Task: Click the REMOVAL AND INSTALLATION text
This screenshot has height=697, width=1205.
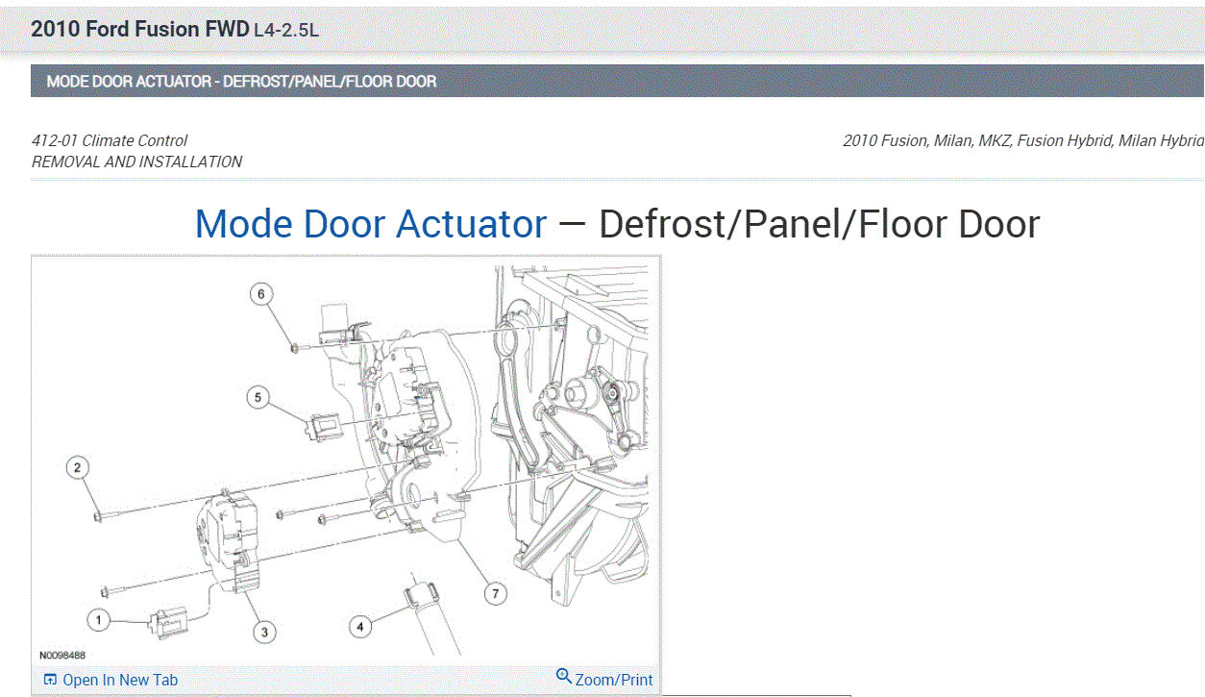Action: [137, 162]
